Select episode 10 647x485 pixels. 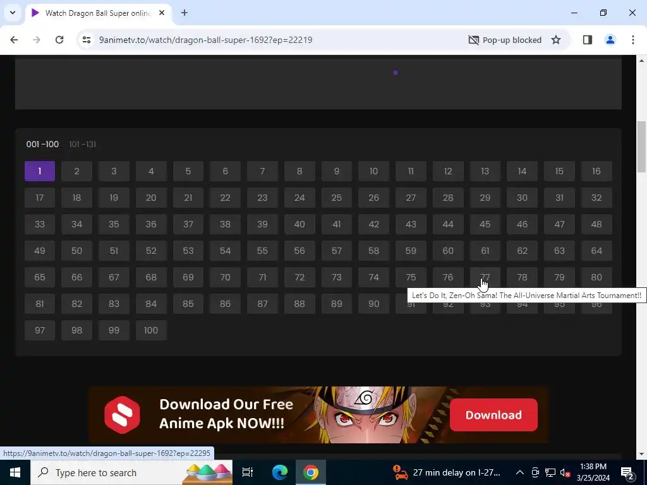tap(373, 171)
